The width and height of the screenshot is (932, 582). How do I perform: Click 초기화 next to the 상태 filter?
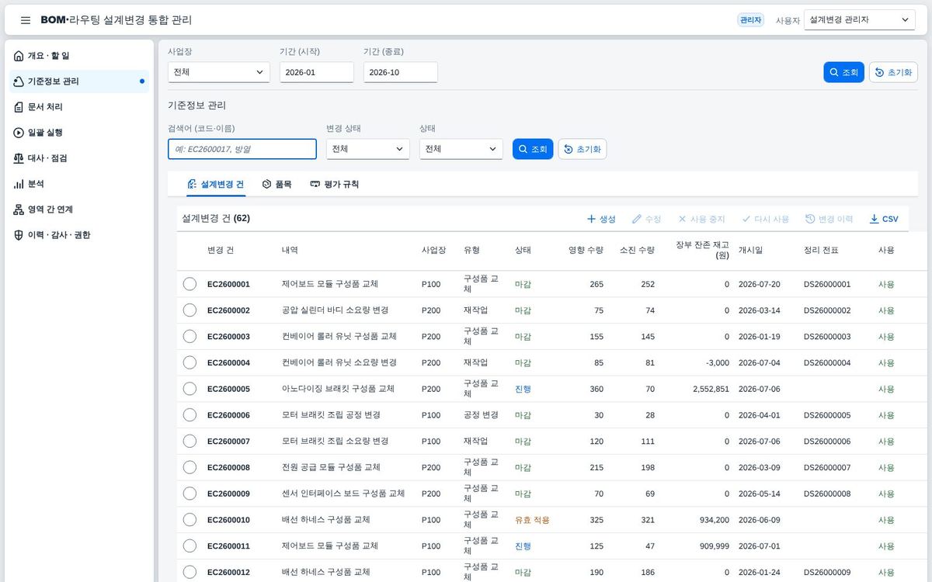tap(582, 149)
